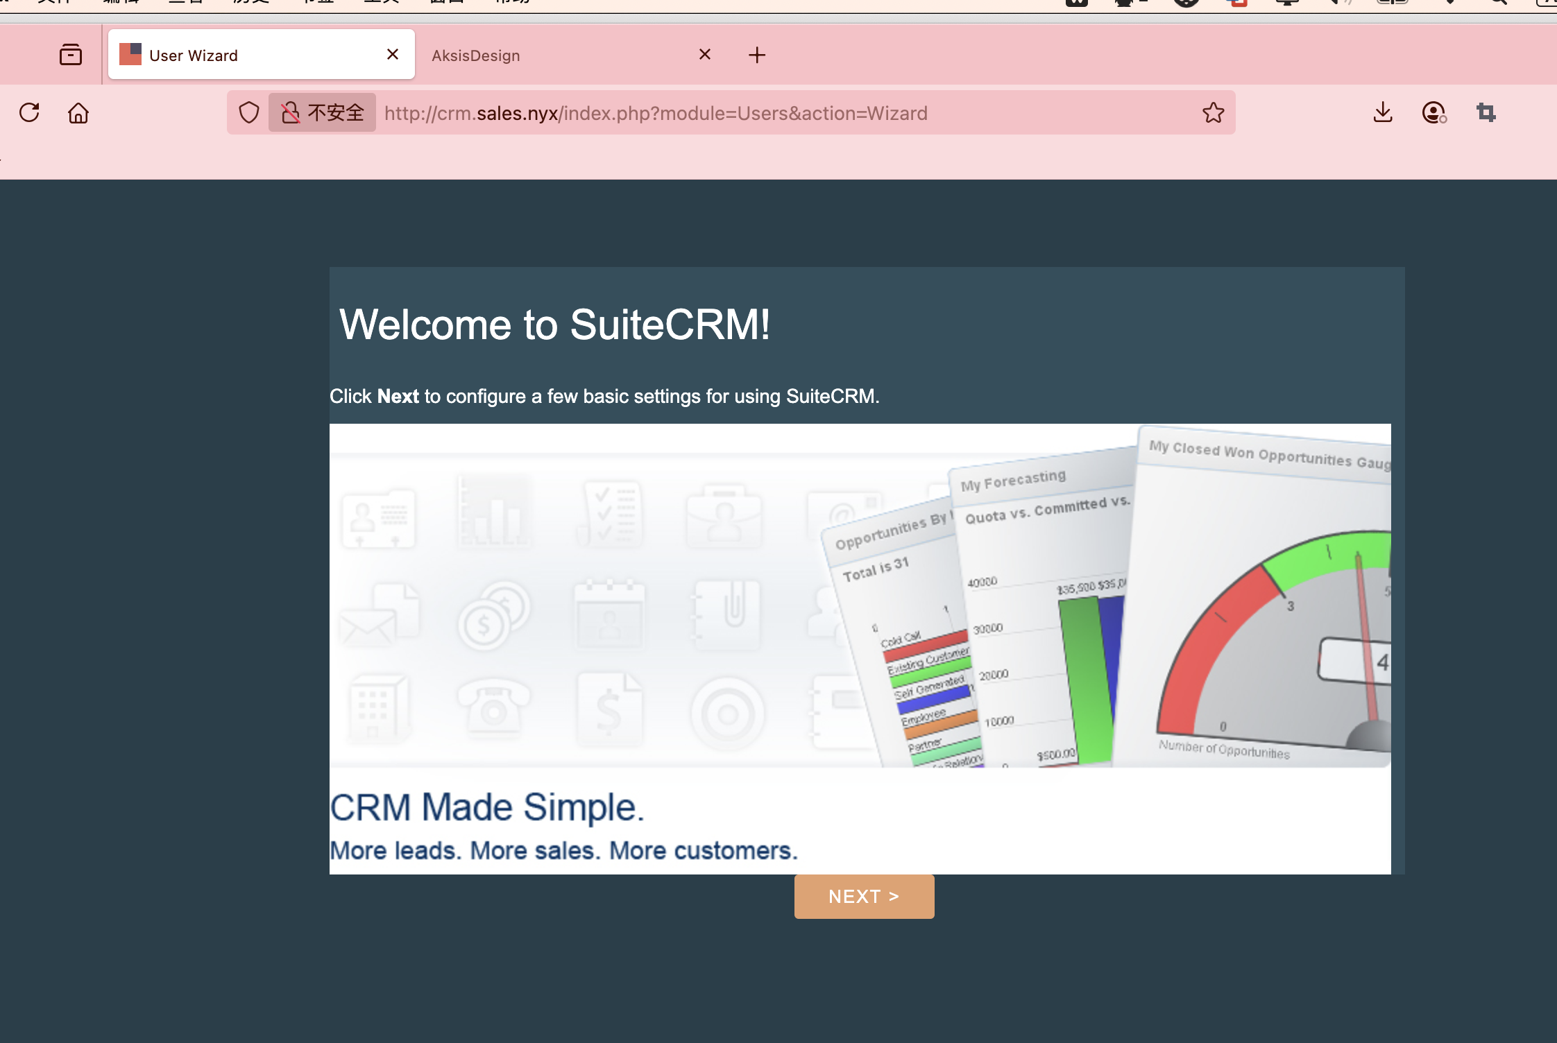Show the not secure connection info
This screenshot has width=1557, height=1043.
click(x=323, y=112)
